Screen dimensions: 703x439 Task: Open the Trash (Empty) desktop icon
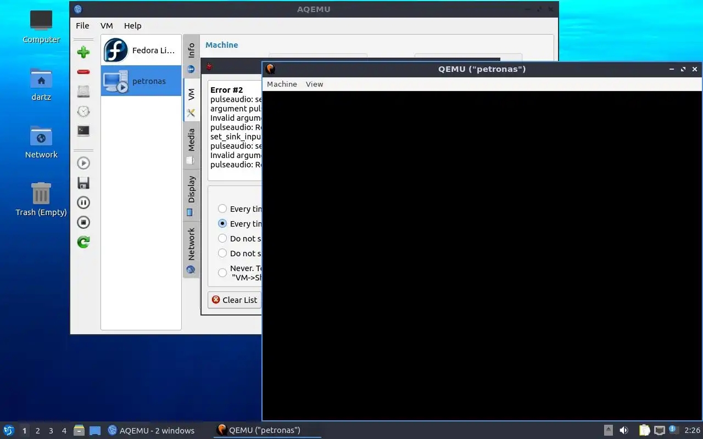pos(41,200)
